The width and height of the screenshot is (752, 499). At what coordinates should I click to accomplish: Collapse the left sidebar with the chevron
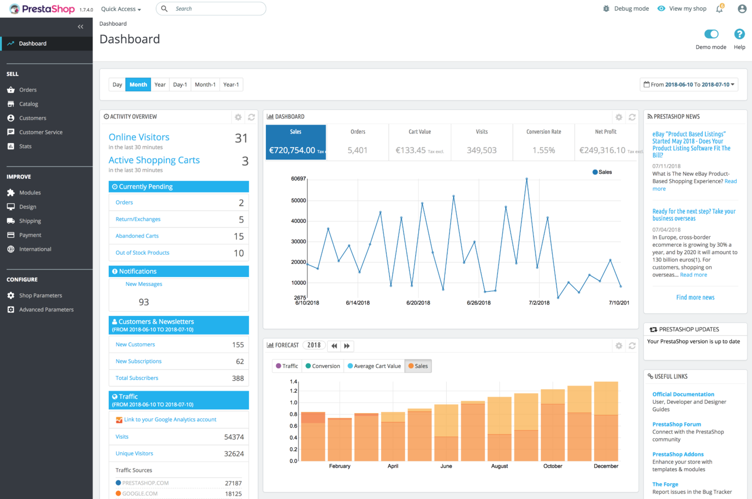pyautogui.click(x=80, y=26)
